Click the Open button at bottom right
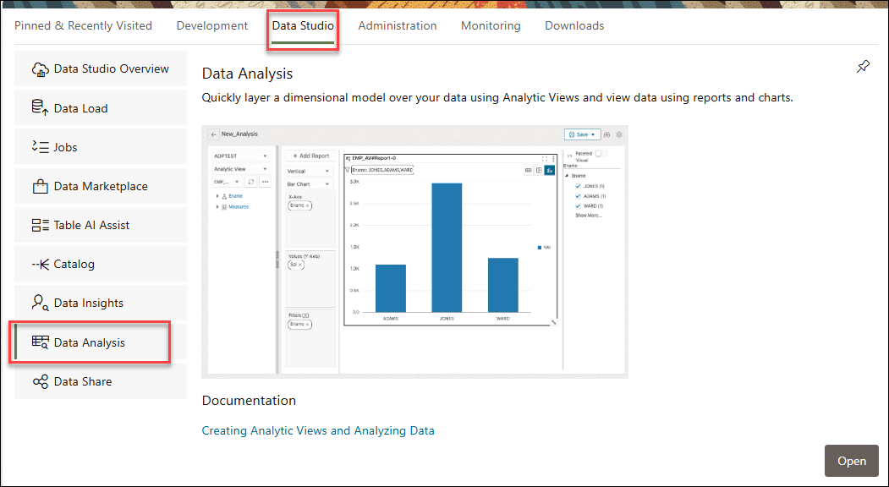 [851, 461]
